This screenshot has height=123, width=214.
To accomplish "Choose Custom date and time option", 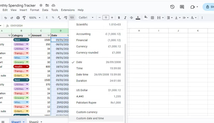I will [90, 118].
